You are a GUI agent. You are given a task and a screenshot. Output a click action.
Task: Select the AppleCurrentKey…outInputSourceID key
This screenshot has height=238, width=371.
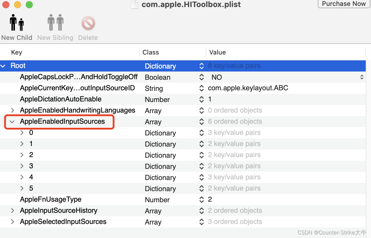(x=77, y=88)
